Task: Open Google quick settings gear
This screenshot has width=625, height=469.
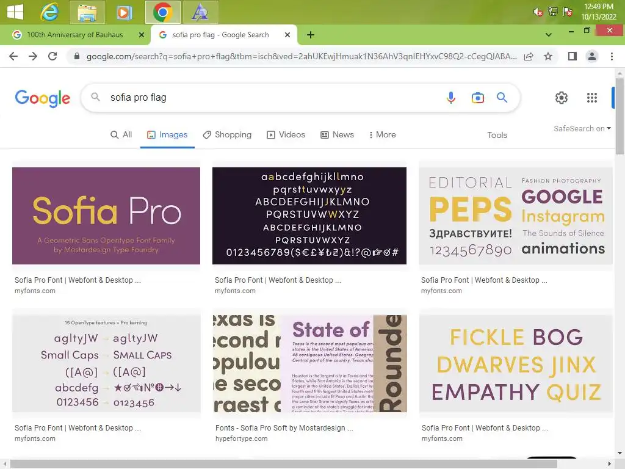Action: pos(562,97)
